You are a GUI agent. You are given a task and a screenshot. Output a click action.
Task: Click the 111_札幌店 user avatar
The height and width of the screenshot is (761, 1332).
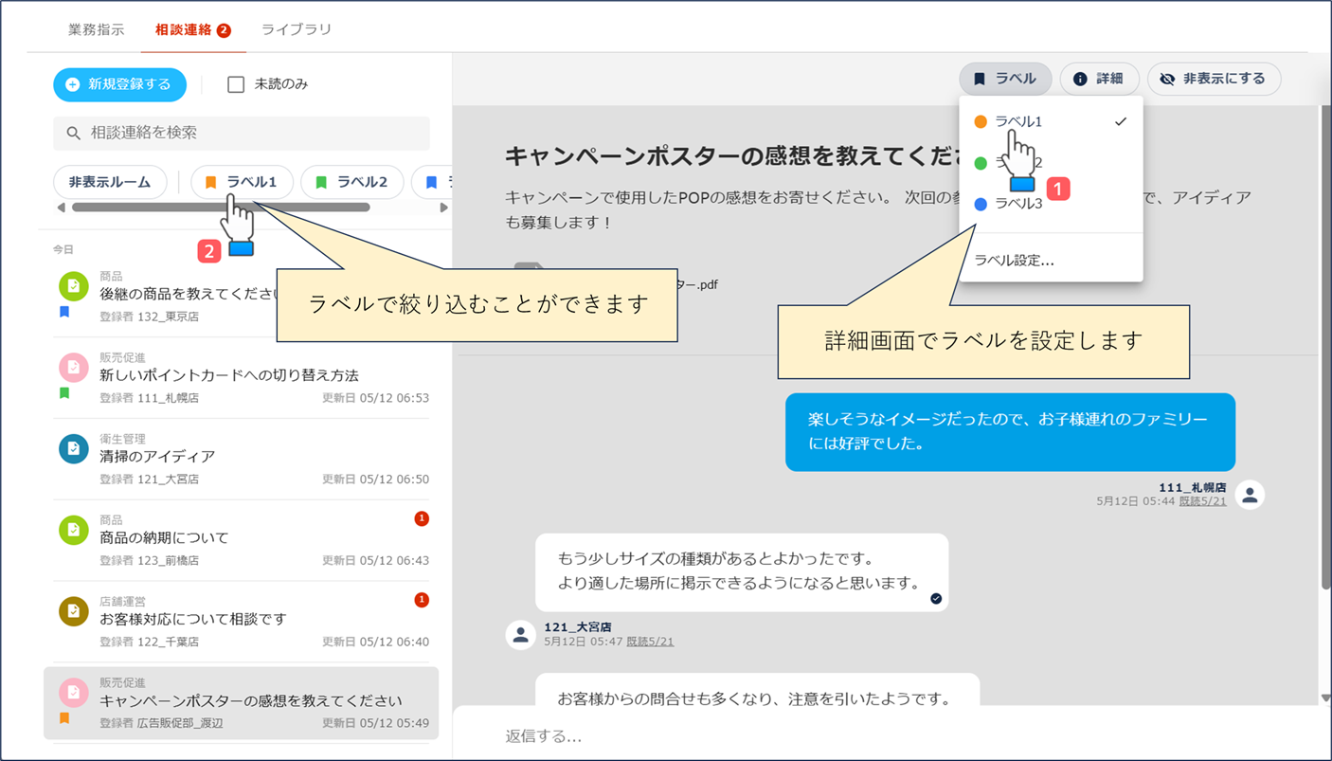[x=1251, y=495]
